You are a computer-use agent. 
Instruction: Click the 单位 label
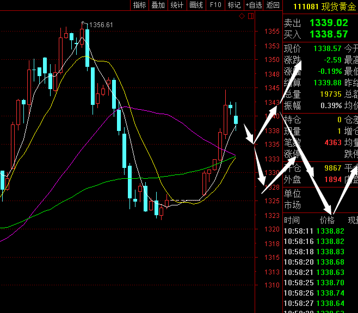point(293,194)
